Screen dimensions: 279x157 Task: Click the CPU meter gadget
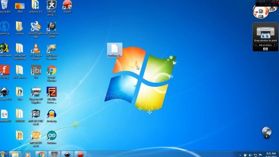(261, 12)
